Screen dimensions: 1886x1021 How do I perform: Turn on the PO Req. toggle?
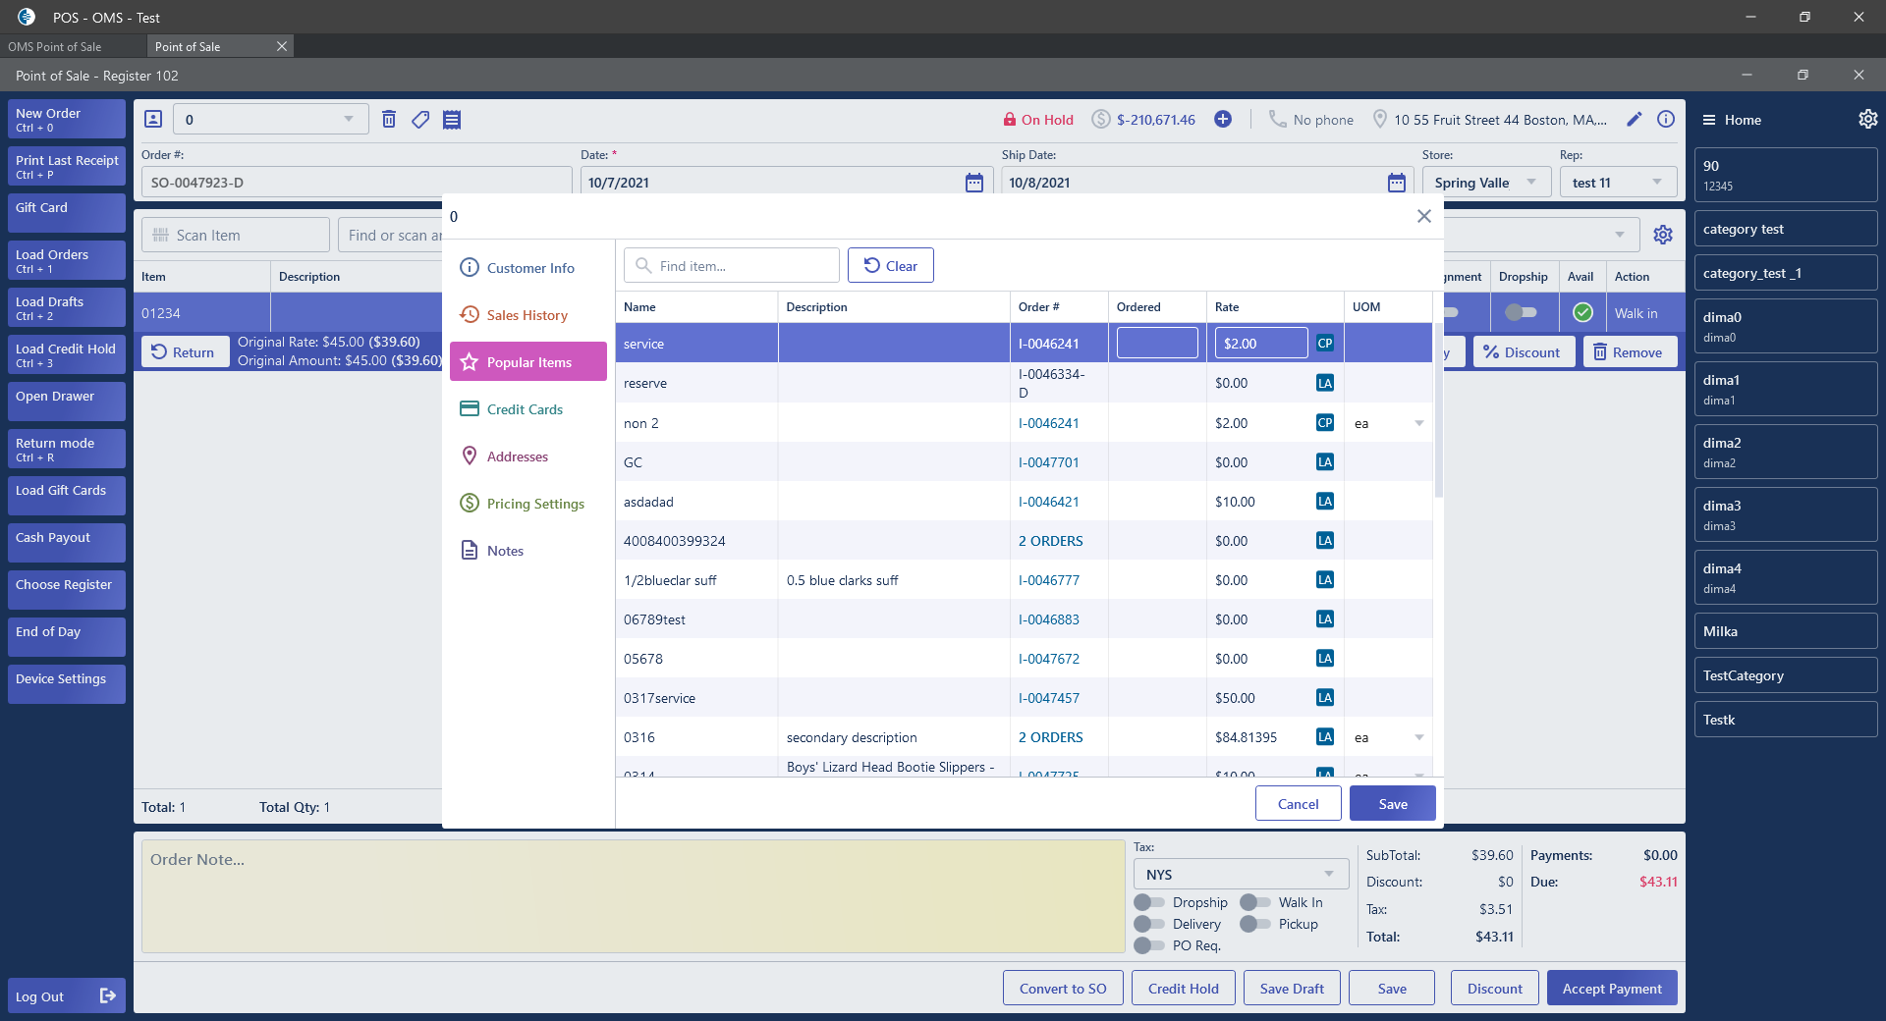(1148, 945)
